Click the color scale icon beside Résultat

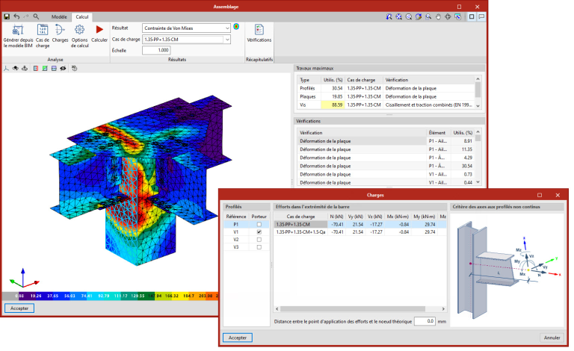tap(236, 28)
